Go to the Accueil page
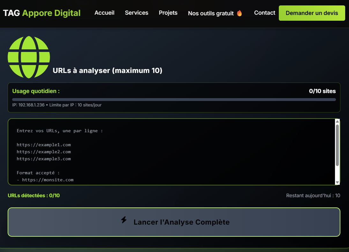The height and width of the screenshot is (252, 349). (104, 13)
